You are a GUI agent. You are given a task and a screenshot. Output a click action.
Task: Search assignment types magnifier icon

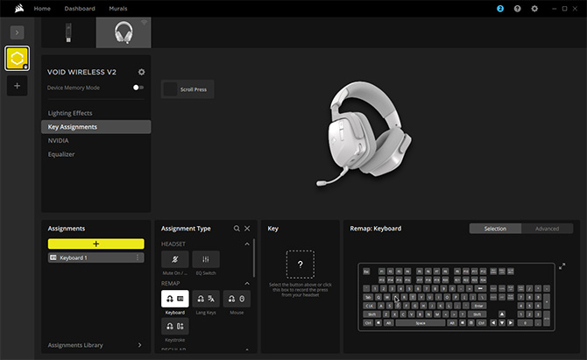click(237, 229)
